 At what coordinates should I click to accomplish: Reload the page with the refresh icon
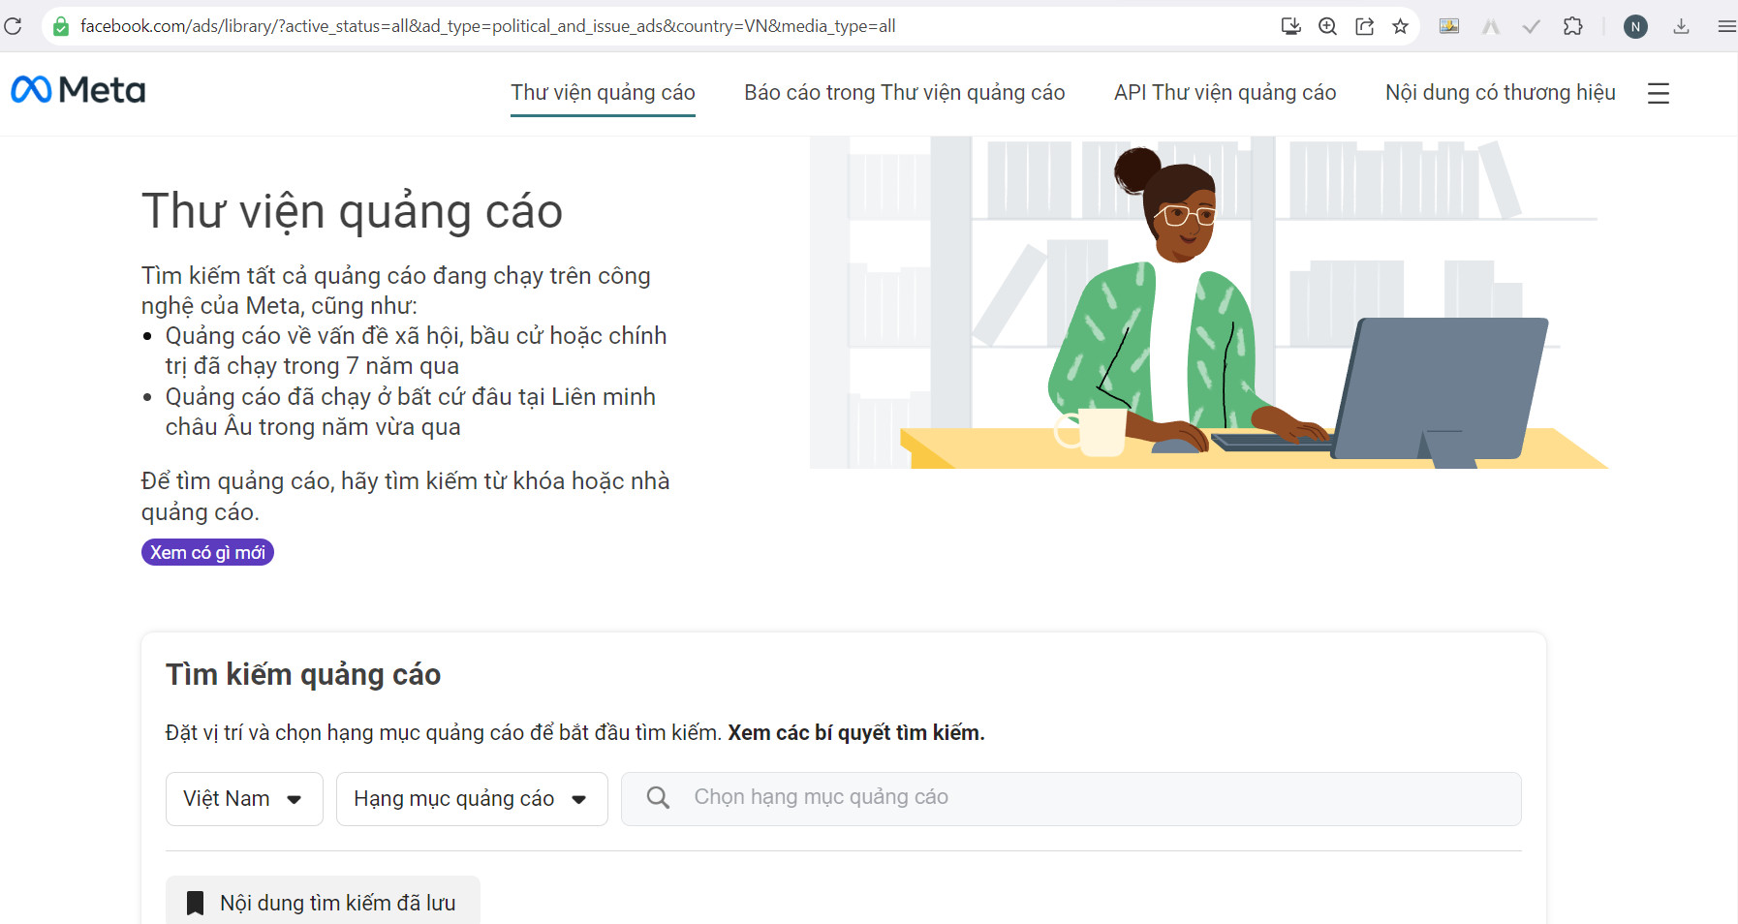(13, 26)
